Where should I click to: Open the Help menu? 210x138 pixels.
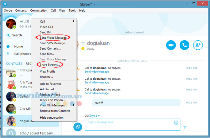(x=82, y=11)
